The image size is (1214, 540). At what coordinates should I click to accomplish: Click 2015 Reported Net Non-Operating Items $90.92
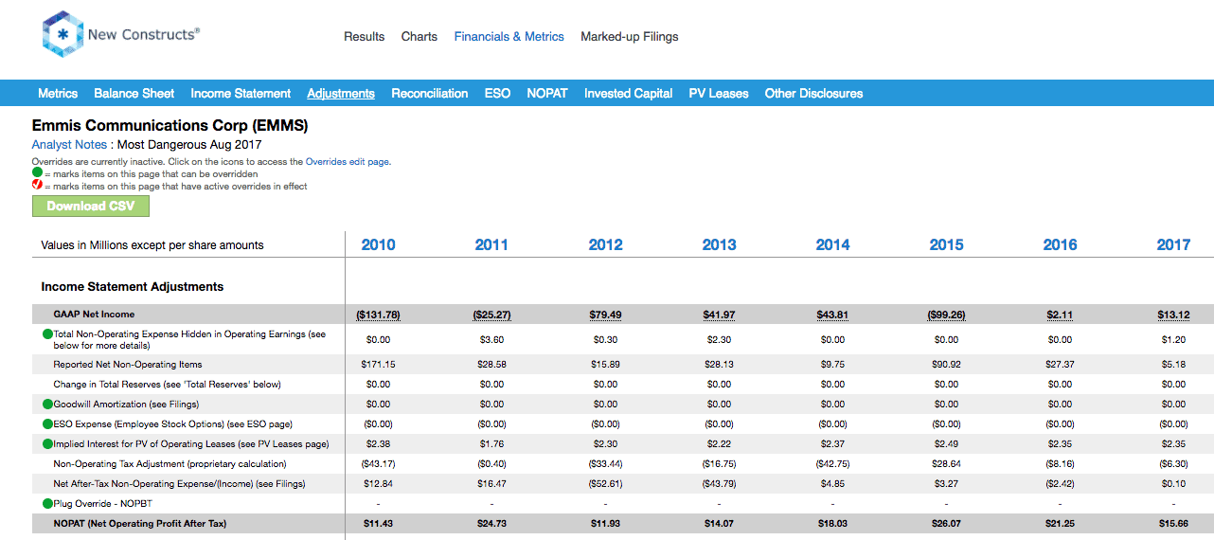pos(946,365)
